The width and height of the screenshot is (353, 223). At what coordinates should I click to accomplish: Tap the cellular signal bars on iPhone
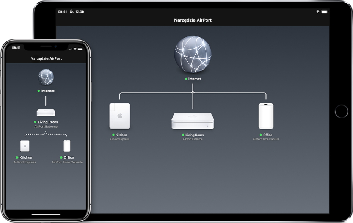click(x=71, y=49)
